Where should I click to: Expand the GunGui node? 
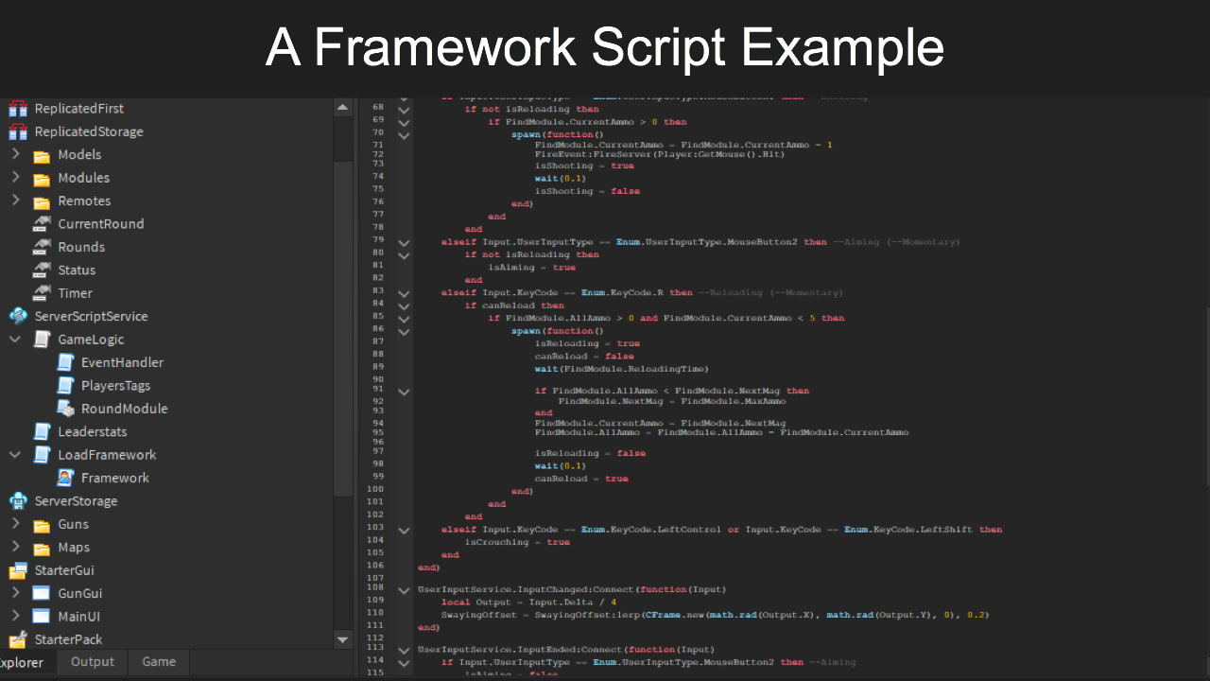tap(15, 593)
